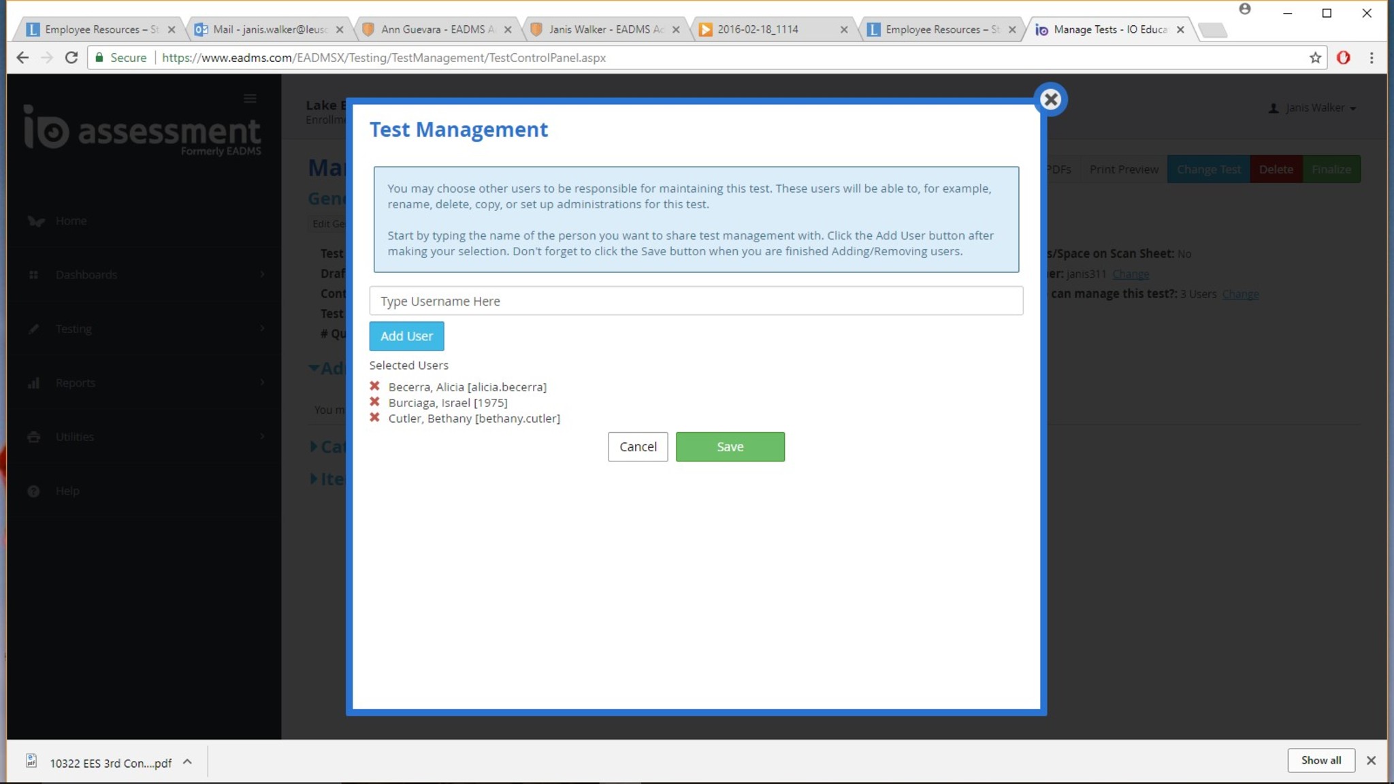The image size is (1394, 784).
Task: Click the Opera extension icon
Action: point(1343,58)
